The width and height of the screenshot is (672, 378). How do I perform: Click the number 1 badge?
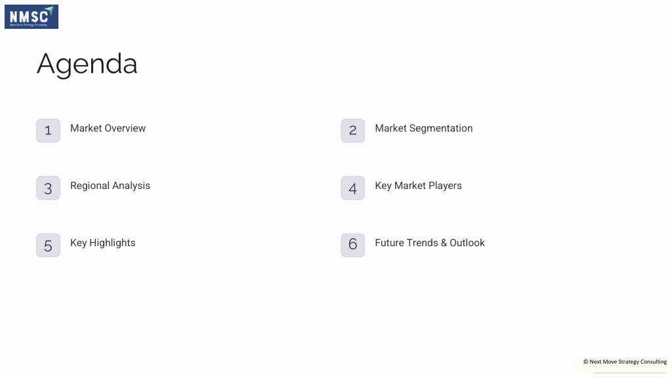click(x=48, y=131)
